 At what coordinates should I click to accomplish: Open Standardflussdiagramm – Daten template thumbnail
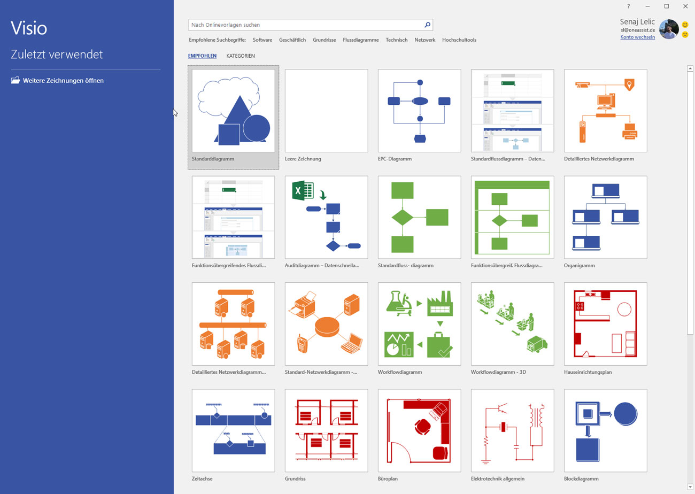pyautogui.click(x=513, y=111)
